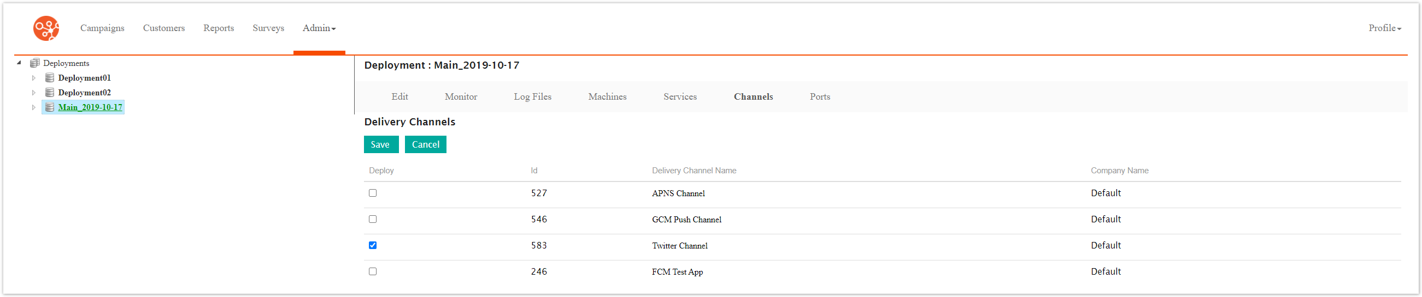This screenshot has height=297, width=1422.
Task: Enable deploy checkbox for APNS Channel
Action: (373, 193)
